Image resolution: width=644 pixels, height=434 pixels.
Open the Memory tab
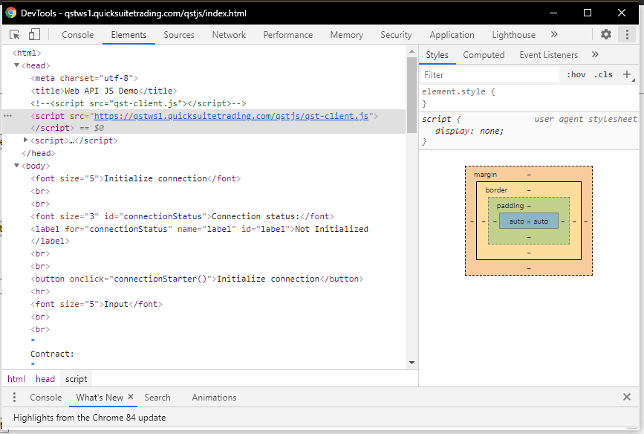(347, 35)
